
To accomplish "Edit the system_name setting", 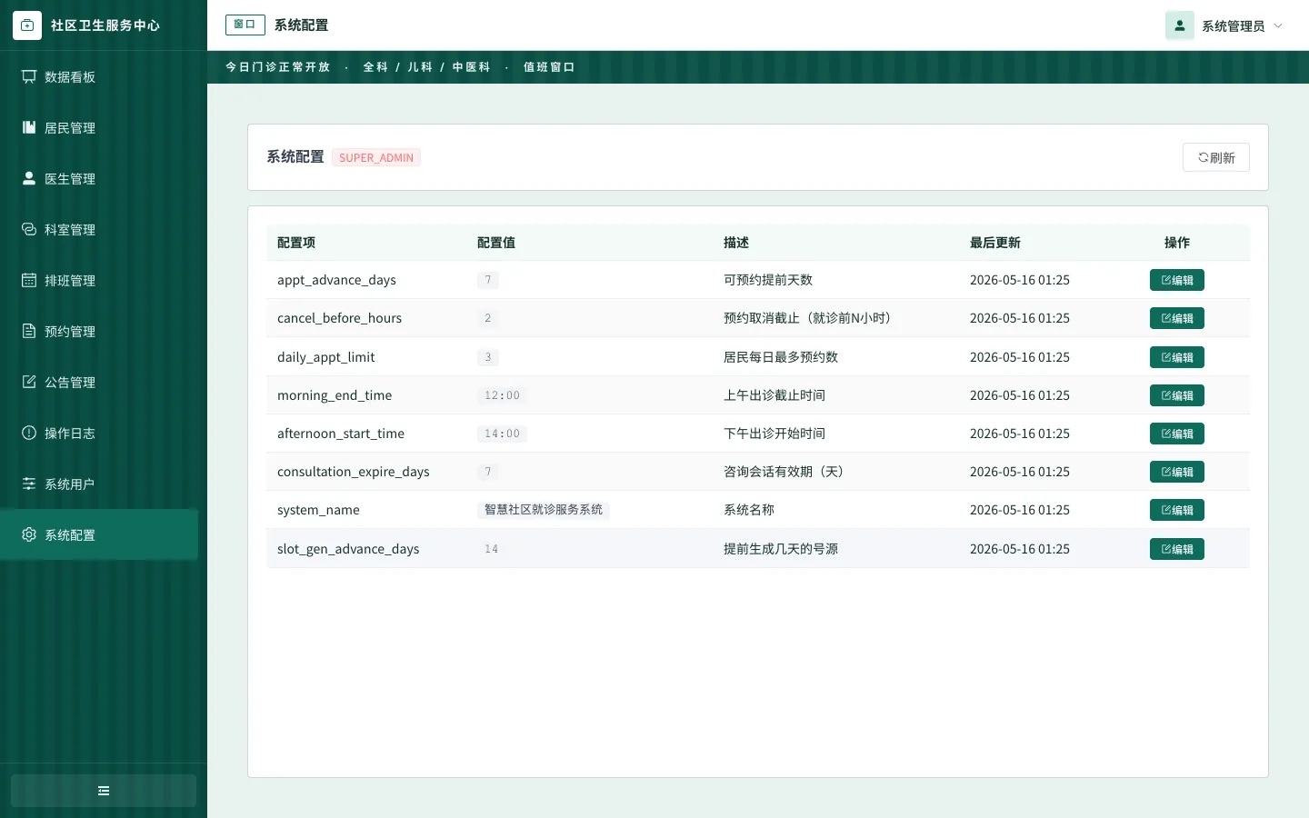I will 1177,510.
